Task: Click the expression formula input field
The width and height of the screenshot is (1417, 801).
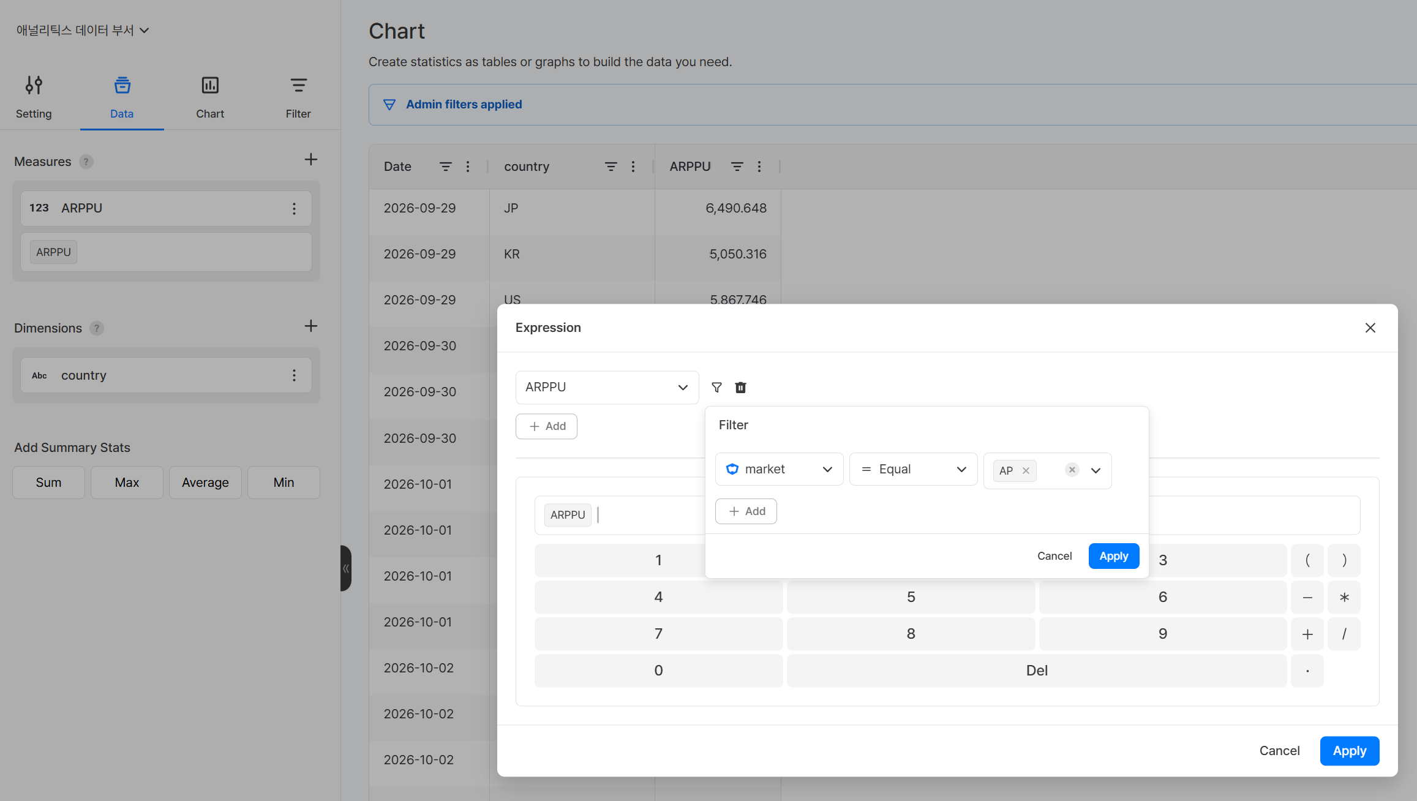Action: (947, 515)
